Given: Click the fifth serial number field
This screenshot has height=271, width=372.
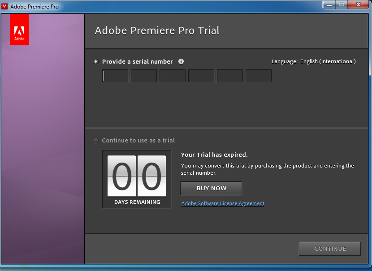Looking at the screenshot, I should (x=230, y=76).
